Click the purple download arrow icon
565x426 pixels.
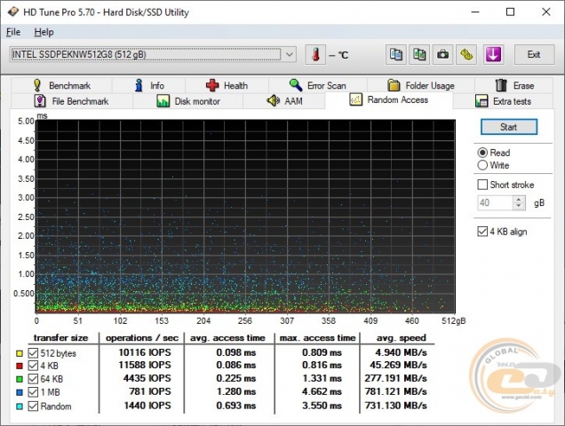click(493, 55)
